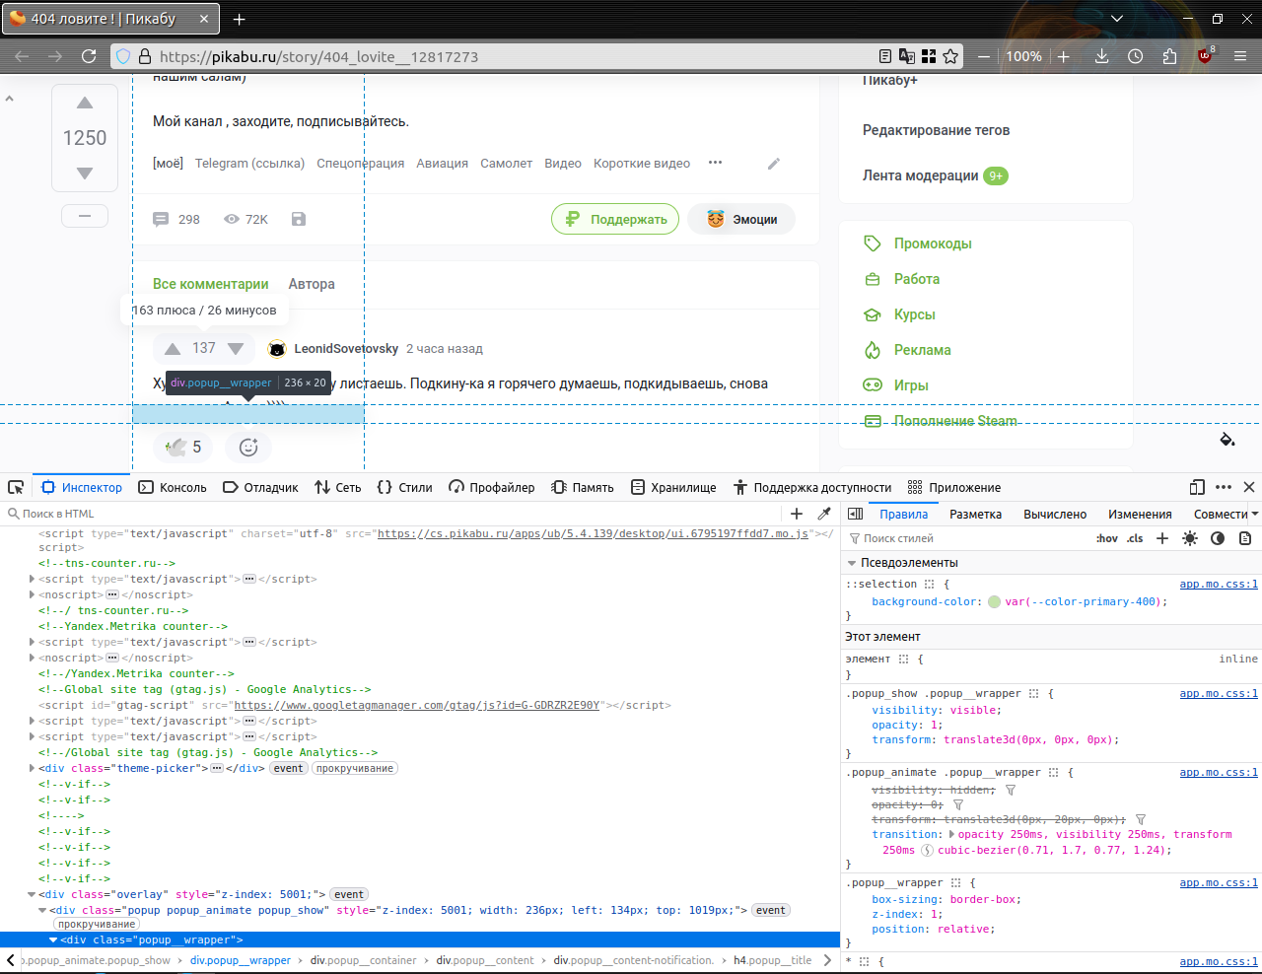Click the Поддержать button
The image size is (1262, 974).
point(615,219)
